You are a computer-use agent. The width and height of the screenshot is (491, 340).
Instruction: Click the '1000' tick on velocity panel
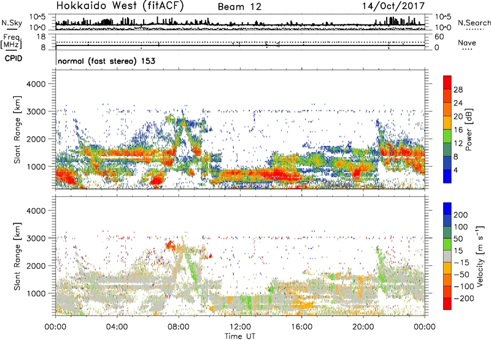click(36, 293)
